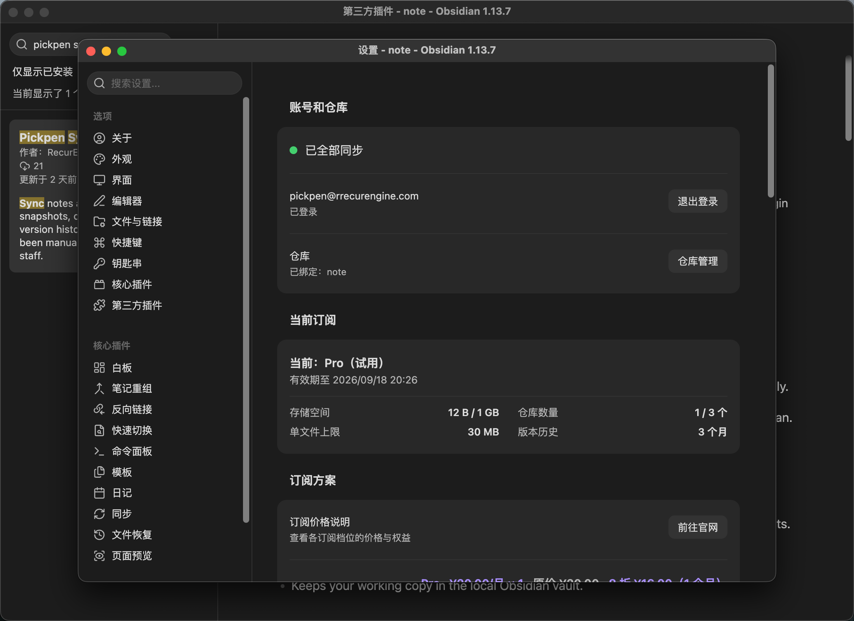The image size is (854, 621).
Task: Click the 30 MB single file limit value
Action: (x=483, y=432)
